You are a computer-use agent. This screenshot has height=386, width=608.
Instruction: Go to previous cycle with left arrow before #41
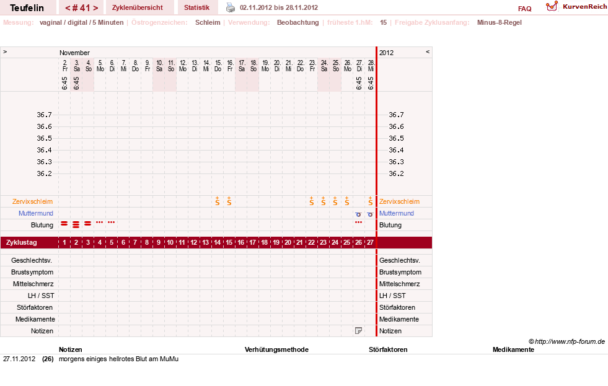[68, 8]
